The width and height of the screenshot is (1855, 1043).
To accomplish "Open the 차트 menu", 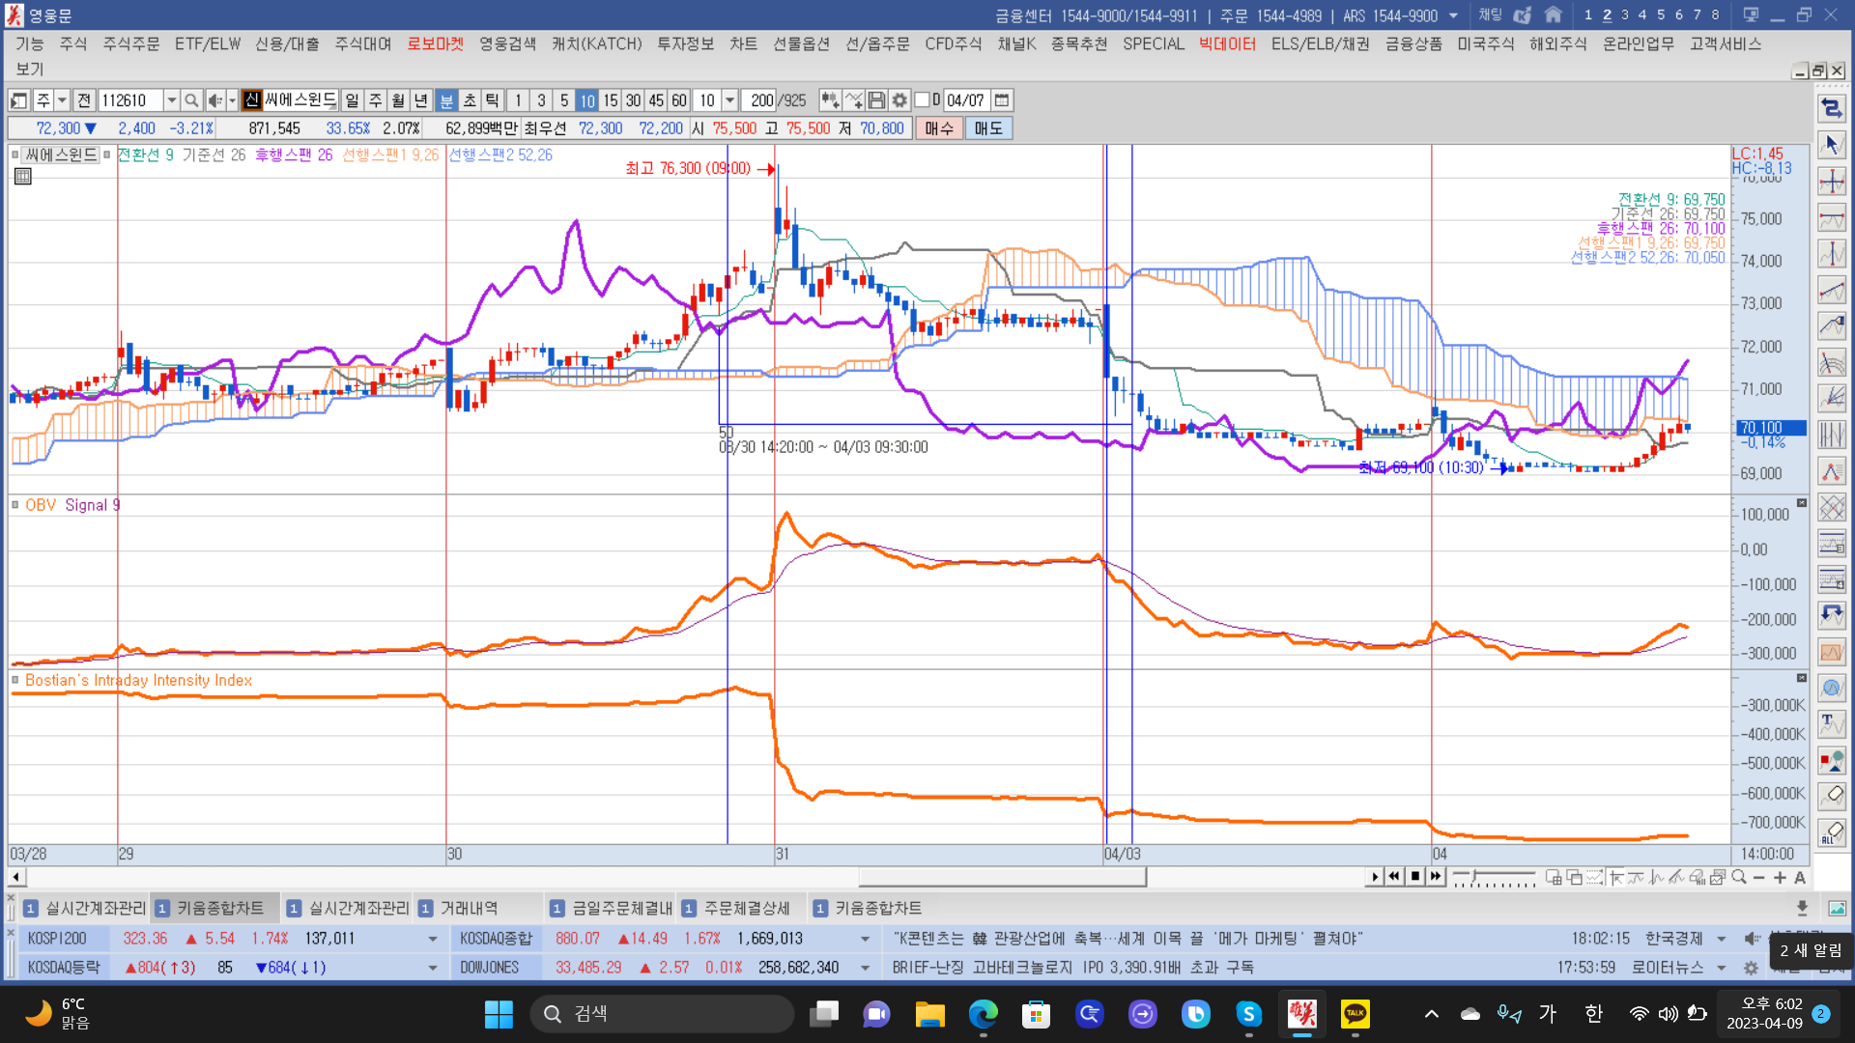I will coord(743,44).
